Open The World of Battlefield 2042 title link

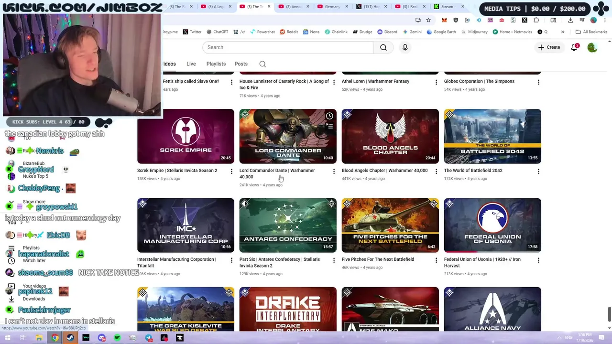[x=473, y=171]
